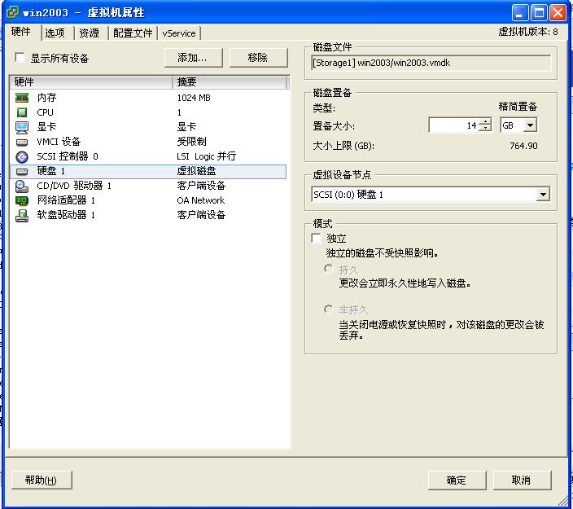Select the 非持久 radio button
Image resolution: width=573 pixels, height=509 pixels.
[329, 309]
